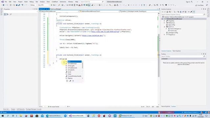Expand the Program.cs node in Solution Explorer
This screenshot has height=118, width=210.
tap(164, 35)
